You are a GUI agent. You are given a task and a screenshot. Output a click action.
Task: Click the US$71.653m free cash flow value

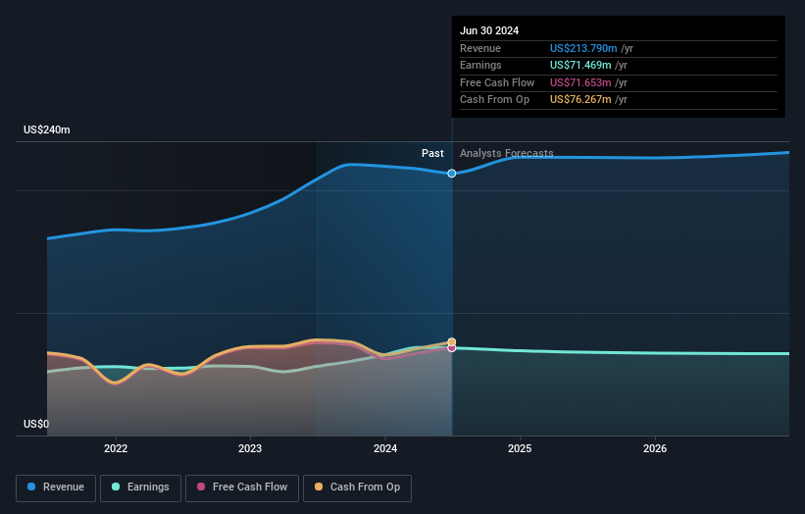pos(580,82)
